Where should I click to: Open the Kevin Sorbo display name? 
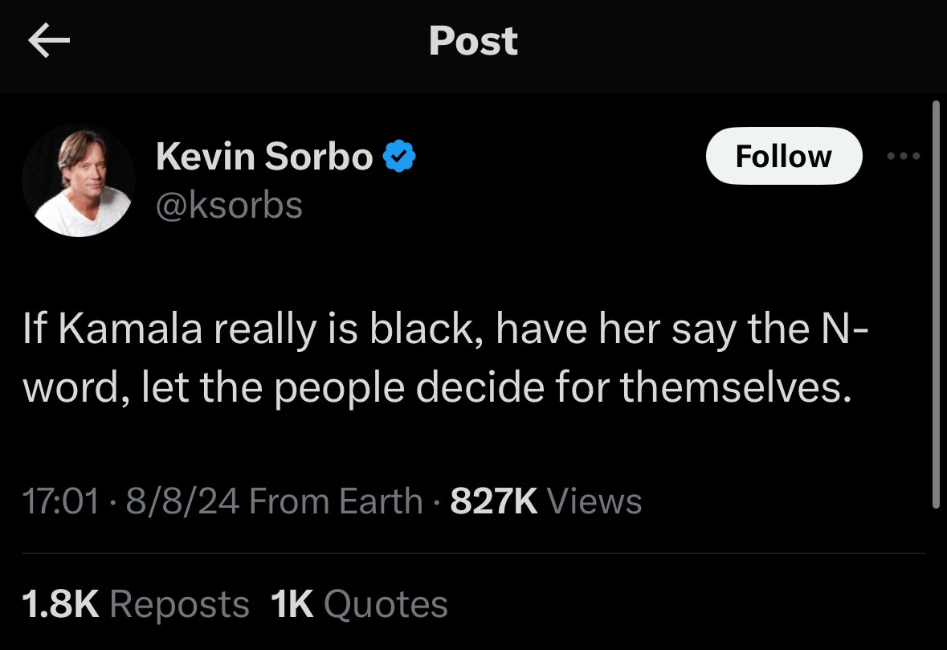tap(264, 156)
